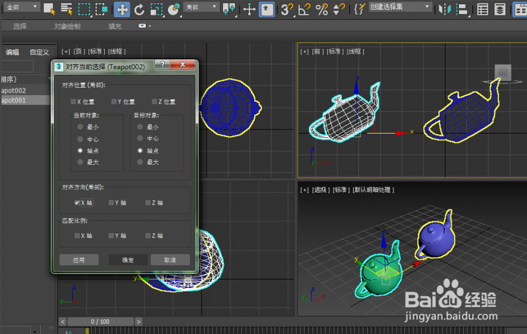Open the 编辑 menu in scene explorer
Image resolution: width=527 pixels, height=334 pixels.
[x=12, y=52]
